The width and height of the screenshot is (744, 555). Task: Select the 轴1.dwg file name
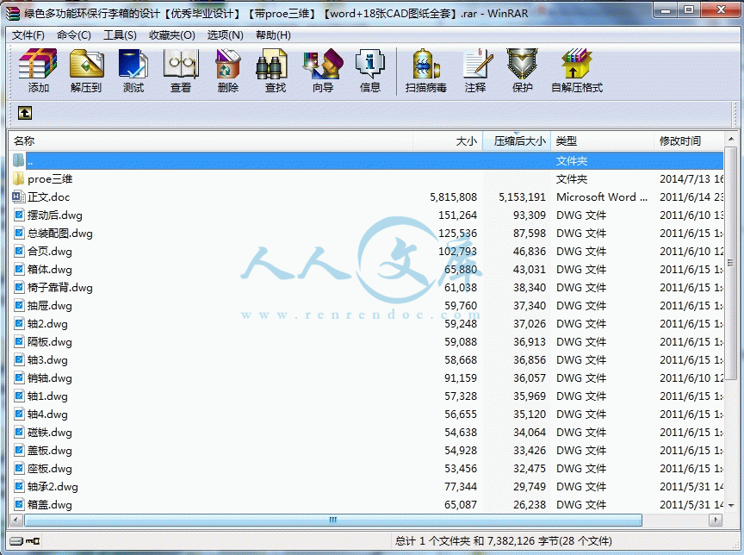(x=47, y=396)
